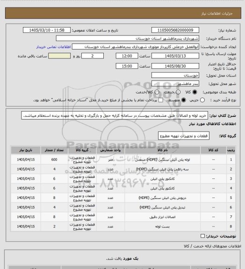Select row 8 item بست لوله
The image size is (245, 269).
coord(162,227)
